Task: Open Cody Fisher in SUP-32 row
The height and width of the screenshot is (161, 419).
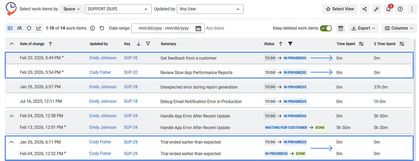Action: pyautogui.click(x=100, y=72)
